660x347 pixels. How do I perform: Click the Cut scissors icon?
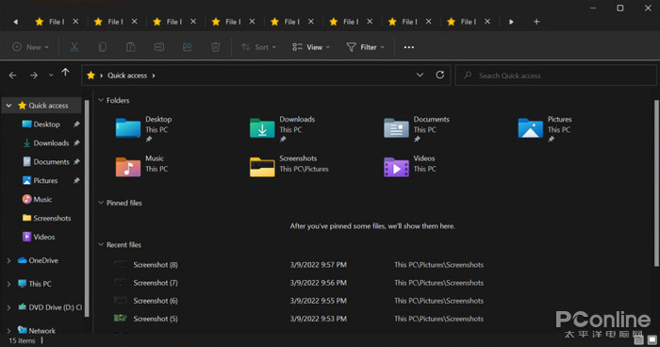pos(74,47)
